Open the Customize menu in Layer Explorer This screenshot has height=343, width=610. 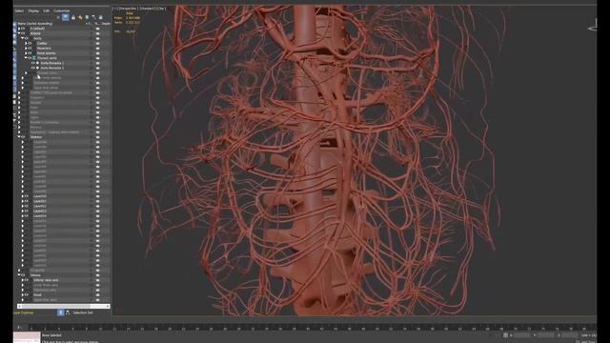click(x=61, y=10)
